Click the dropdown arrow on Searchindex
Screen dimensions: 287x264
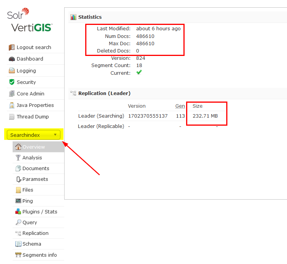click(x=55, y=135)
